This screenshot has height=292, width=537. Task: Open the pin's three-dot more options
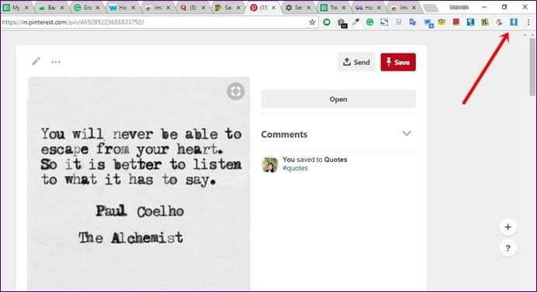coord(56,62)
